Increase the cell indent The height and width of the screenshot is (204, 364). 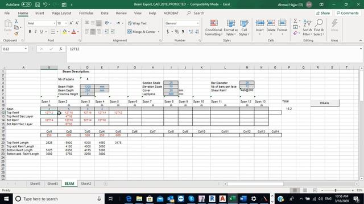(x=113, y=32)
